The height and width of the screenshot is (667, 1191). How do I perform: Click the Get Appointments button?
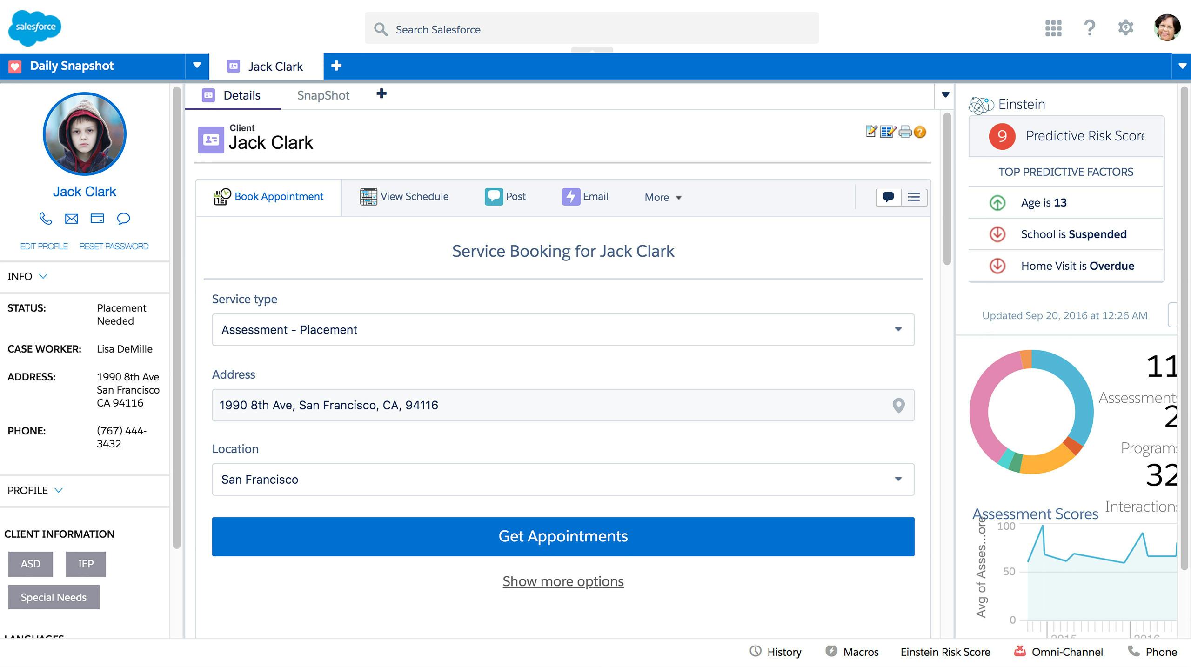coord(563,536)
